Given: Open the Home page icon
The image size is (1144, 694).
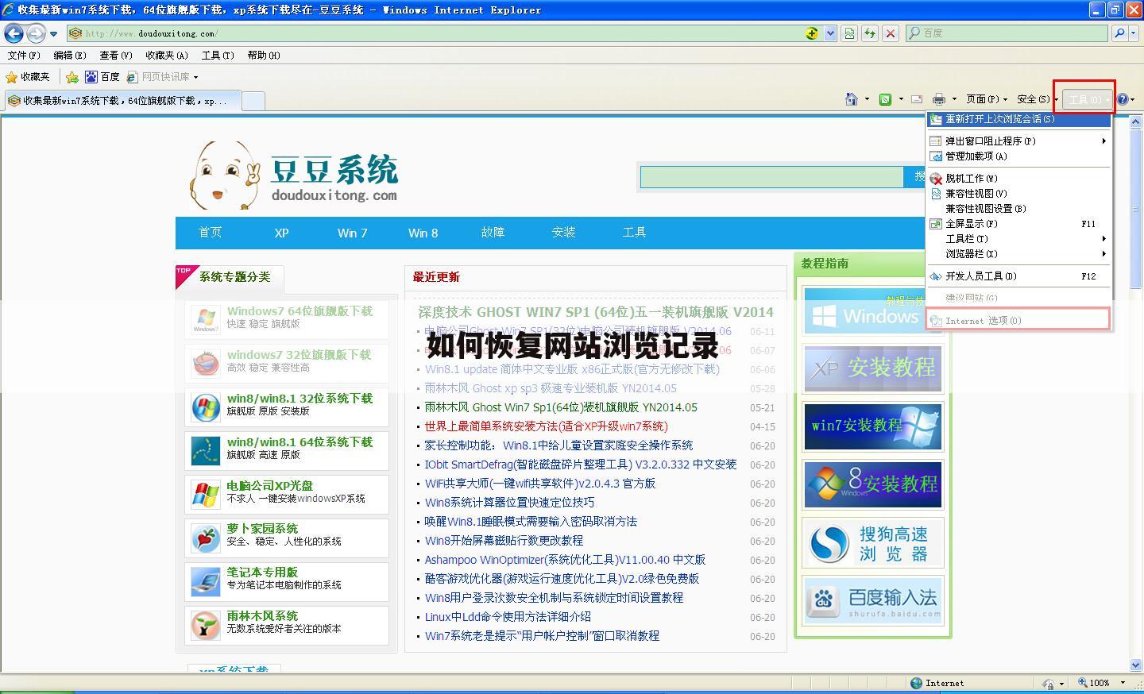Looking at the screenshot, I should (x=851, y=99).
